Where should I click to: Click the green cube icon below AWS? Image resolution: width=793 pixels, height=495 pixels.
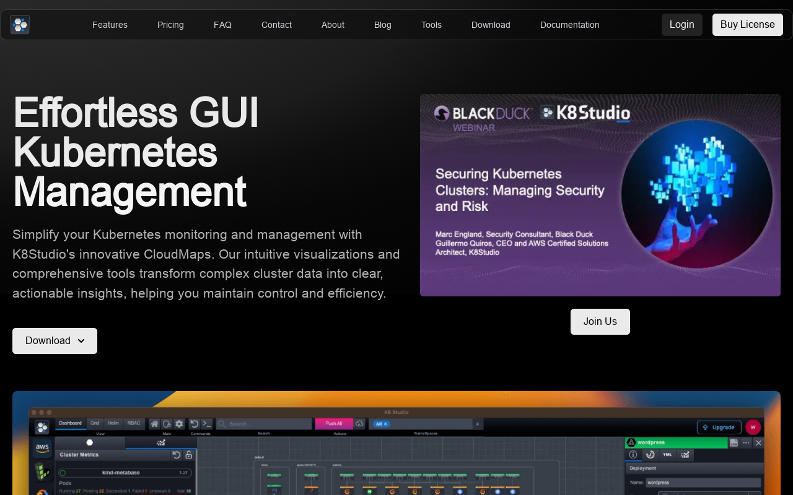pyautogui.click(x=42, y=471)
